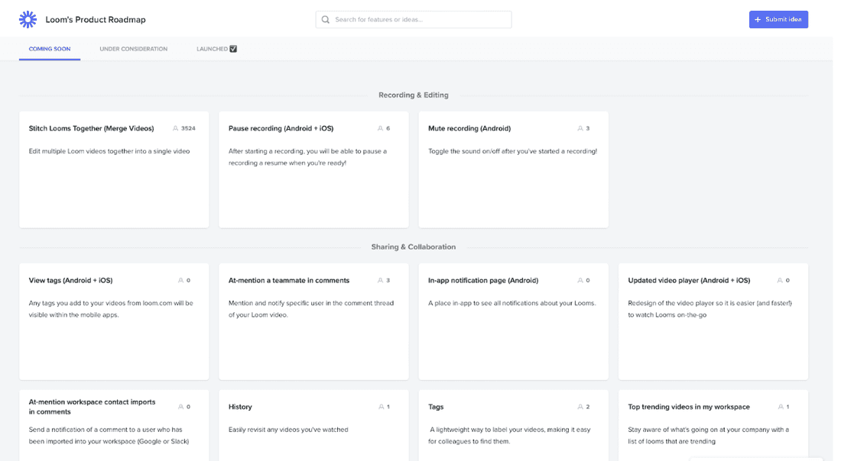The height and width of the screenshot is (461, 841).
Task: Select the Coming Soon tab
Action: 49,48
